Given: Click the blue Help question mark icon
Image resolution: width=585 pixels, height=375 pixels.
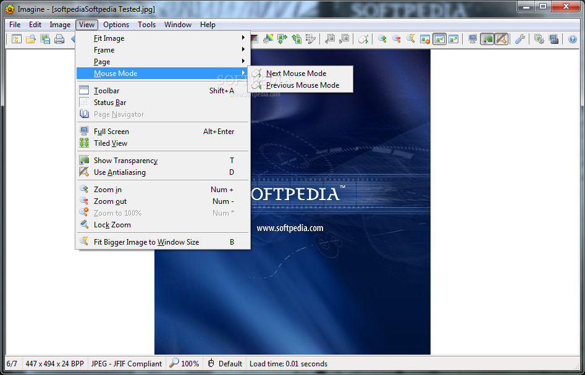Looking at the screenshot, I should [573, 39].
